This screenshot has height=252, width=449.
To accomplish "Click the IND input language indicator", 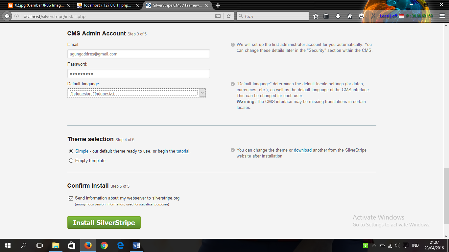I will pyautogui.click(x=415, y=245).
